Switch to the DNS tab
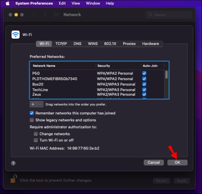202x194 pixels. pyautogui.click(x=77, y=44)
